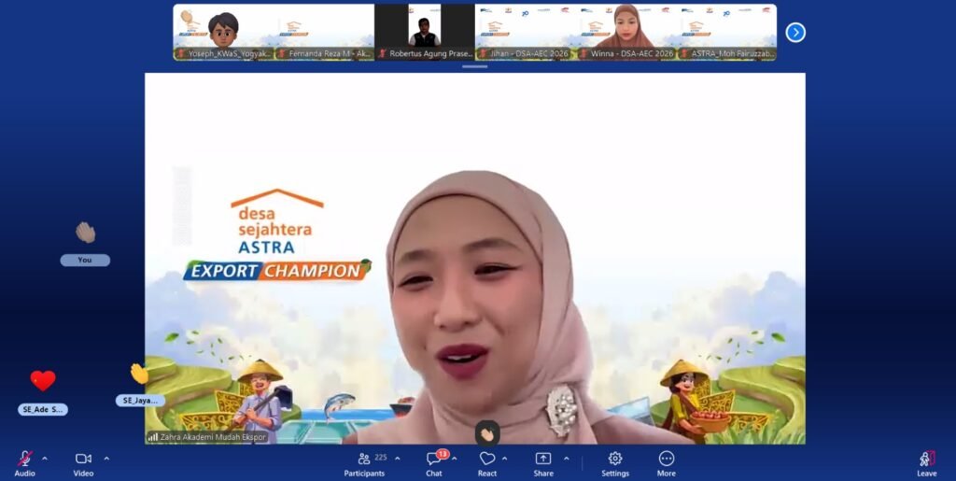
Task: Expand the Audio options caret
Action: click(45, 459)
